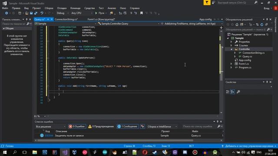This screenshot has width=278, height=156.
Task: Pin the Solution Explorer panel
Action: tap(267, 19)
